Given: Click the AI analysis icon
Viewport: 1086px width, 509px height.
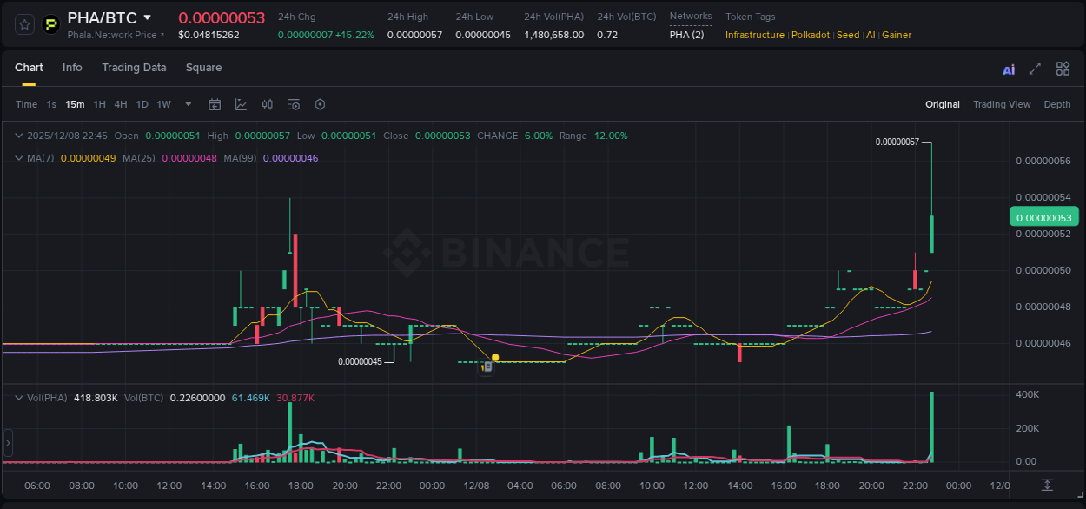Looking at the screenshot, I should pos(1009,68).
